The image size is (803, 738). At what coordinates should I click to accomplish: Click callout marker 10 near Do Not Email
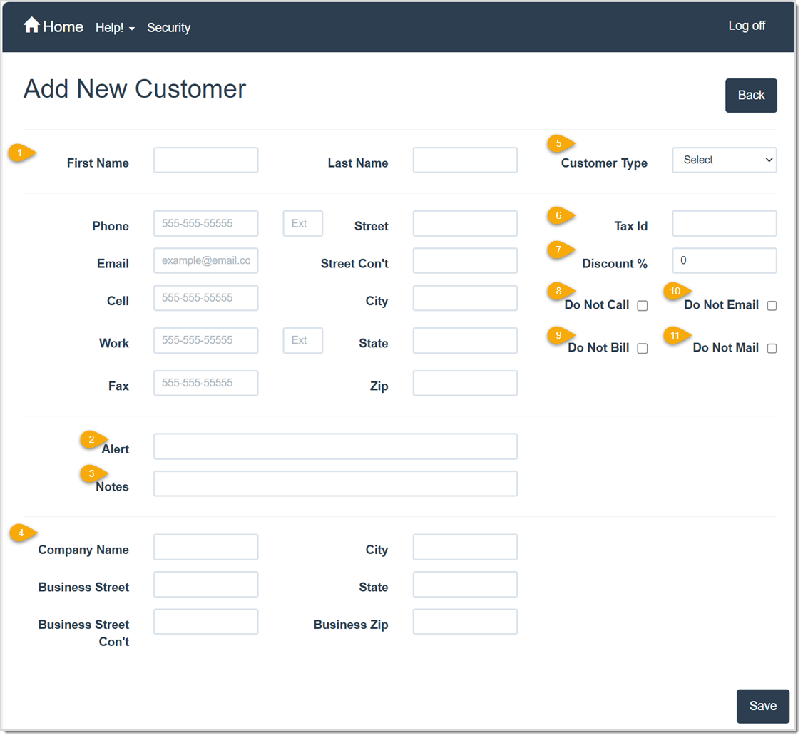pyautogui.click(x=675, y=291)
